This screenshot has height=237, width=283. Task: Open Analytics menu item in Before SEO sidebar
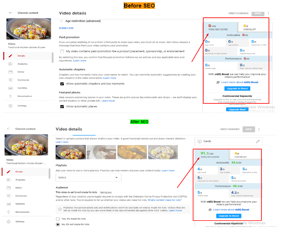coord(23,64)
